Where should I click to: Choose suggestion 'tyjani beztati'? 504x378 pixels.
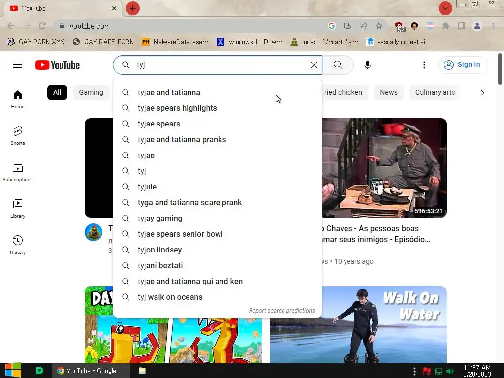pos(218,265)
